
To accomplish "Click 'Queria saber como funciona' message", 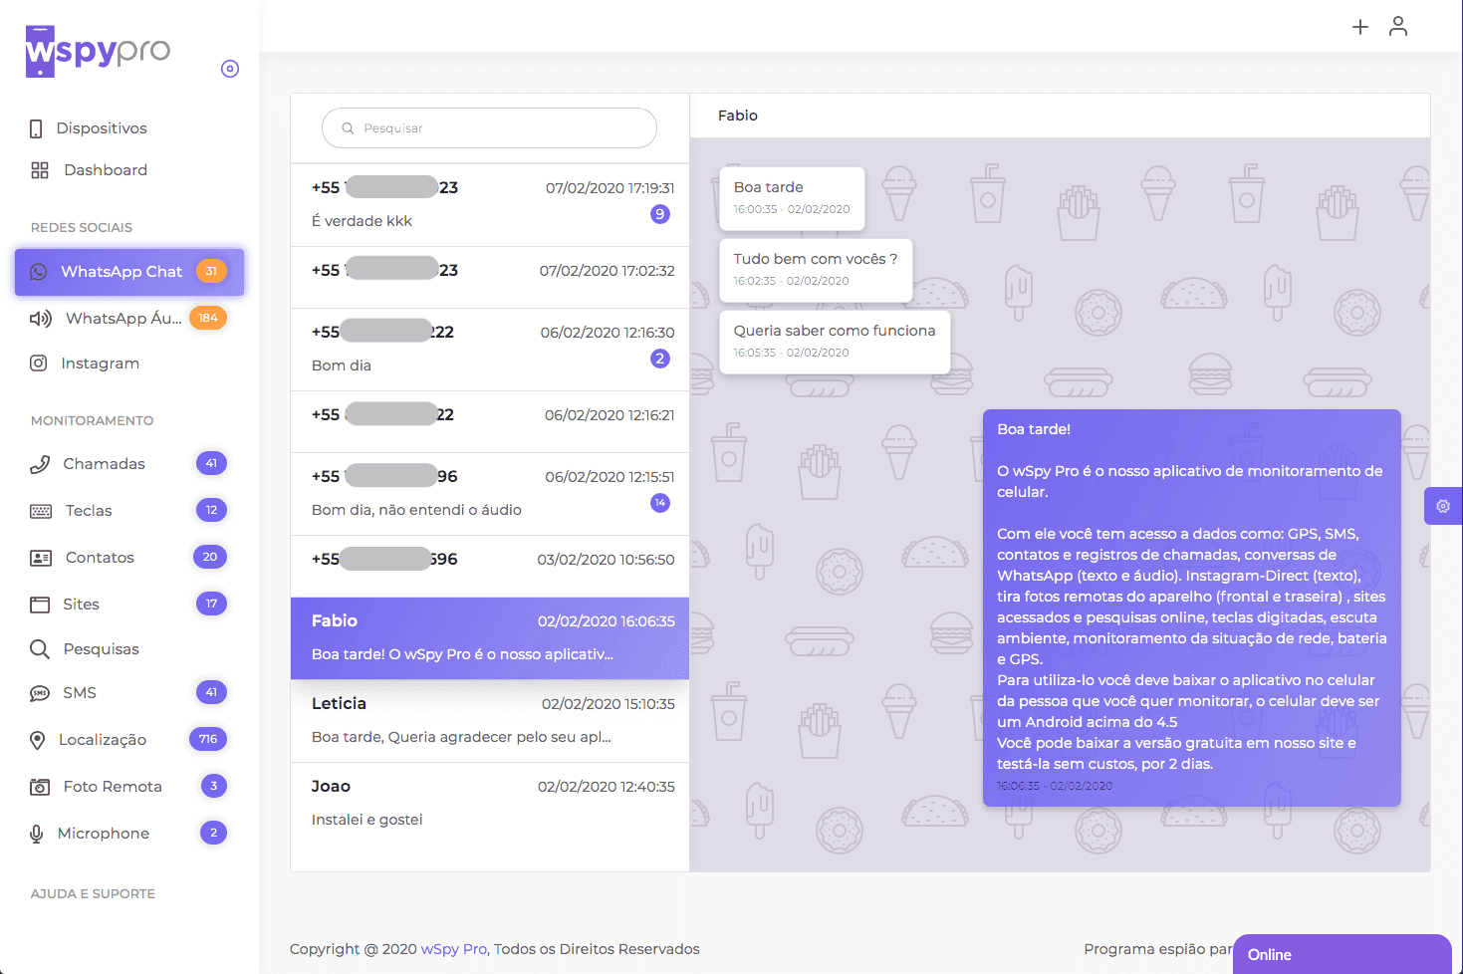I will coord(835,342).
